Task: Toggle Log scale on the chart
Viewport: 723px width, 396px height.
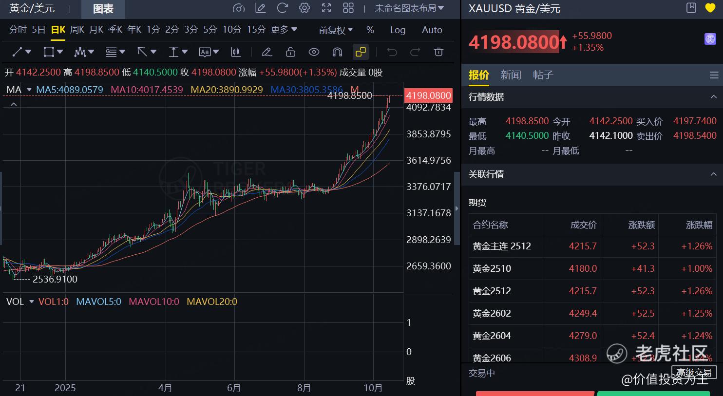Action: pyautogui.click(x=398, y=30)
